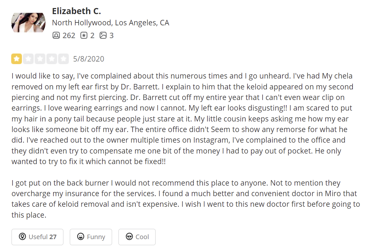
Task: Vote the review as Funny
Action: (x=91, y=237)
